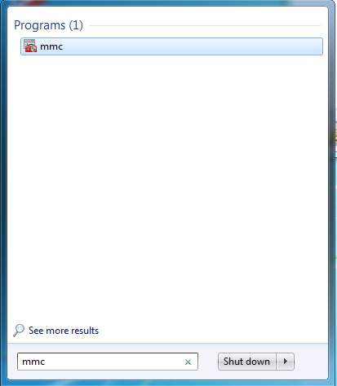Click the result count (1) beside Programs
The image size is (337, 386).
tap(76, 25)
